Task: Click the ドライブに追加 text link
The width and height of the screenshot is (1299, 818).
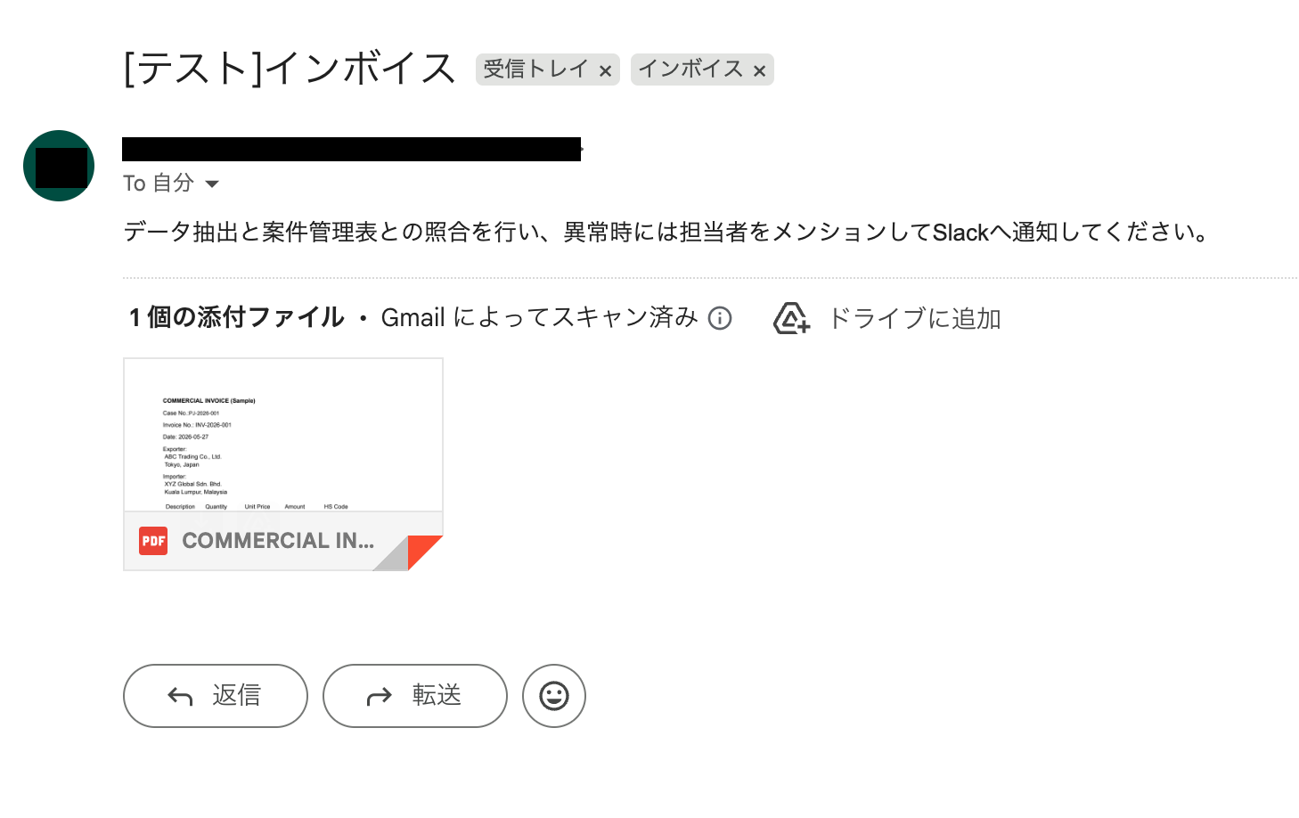Action: point(915,318)
